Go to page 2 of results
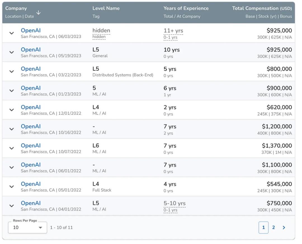The height and width of the screenshot is (244, 302). pyautogui.click(x=273, y=228)
